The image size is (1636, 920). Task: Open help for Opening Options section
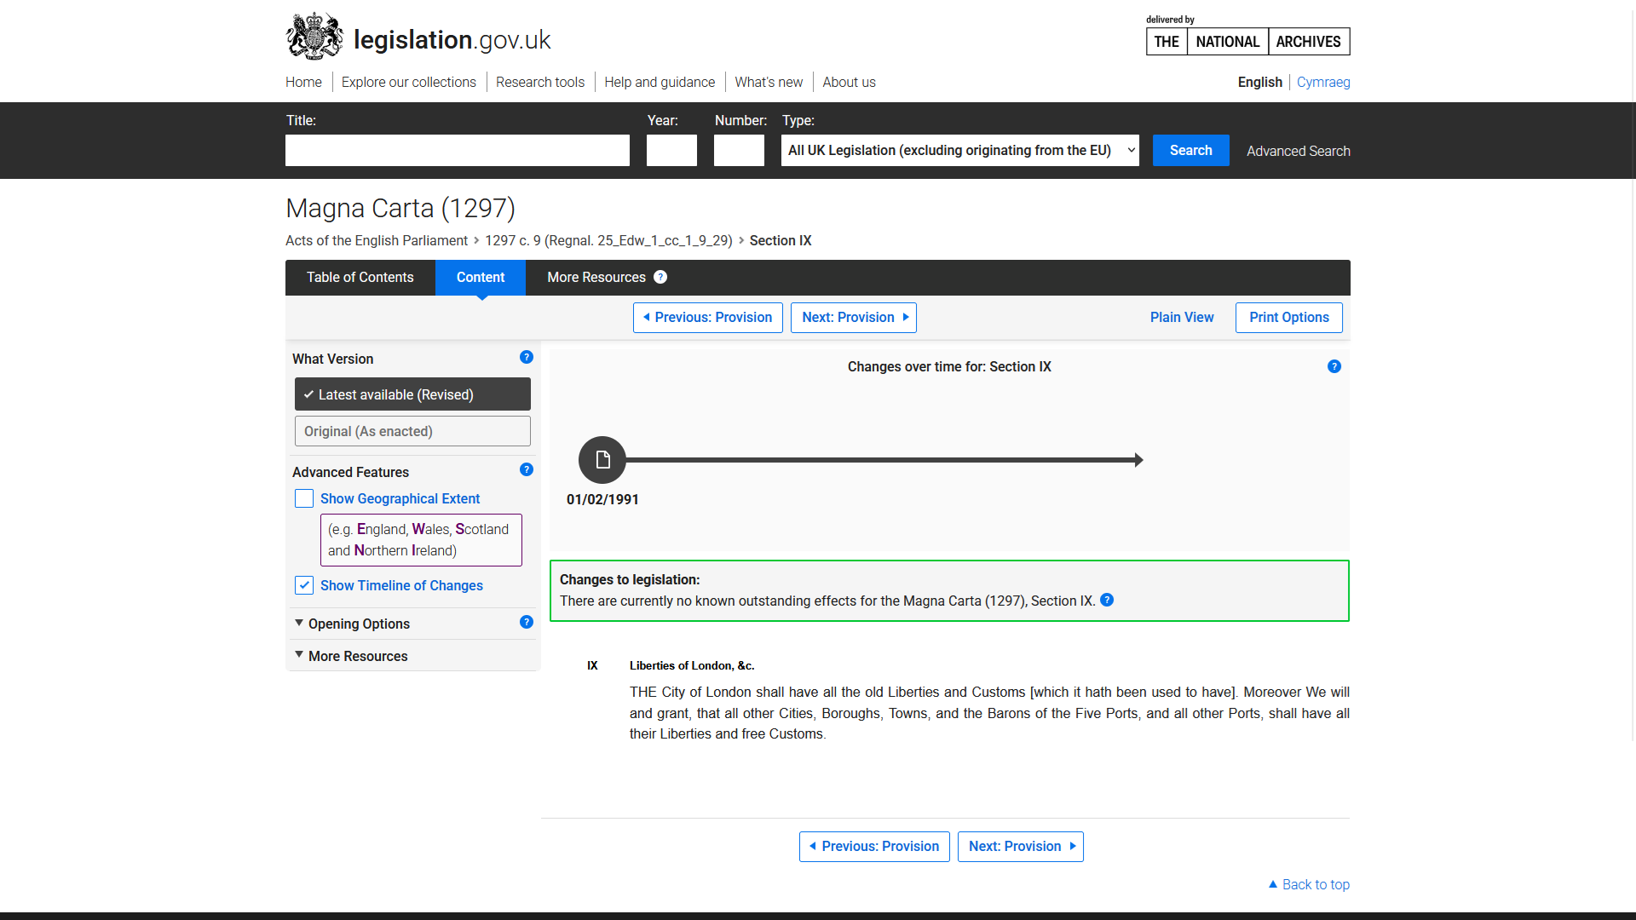(x=527, y=622)
